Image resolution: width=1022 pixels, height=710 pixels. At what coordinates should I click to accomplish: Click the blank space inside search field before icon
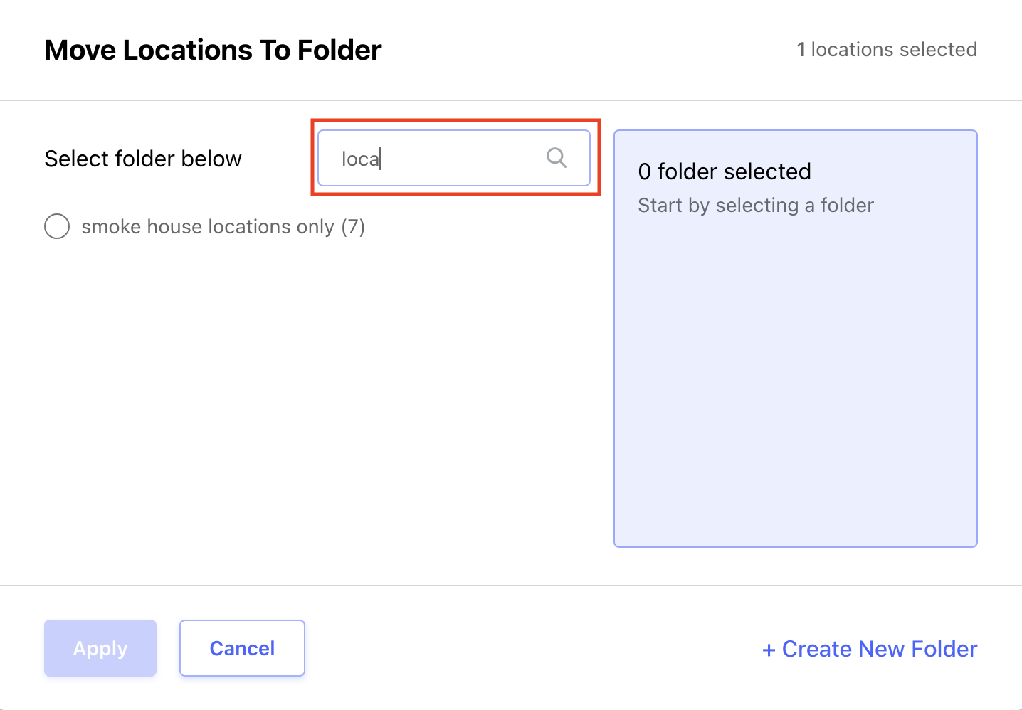463,158
